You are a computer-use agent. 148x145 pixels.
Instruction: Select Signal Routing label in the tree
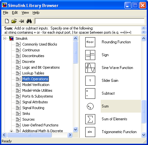[33, 108]
